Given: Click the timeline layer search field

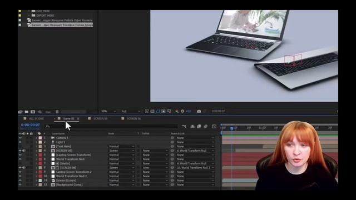Looking at the screenshot, I should 111,127.
